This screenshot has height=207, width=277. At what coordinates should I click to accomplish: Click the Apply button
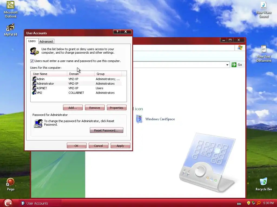[120, 146]
